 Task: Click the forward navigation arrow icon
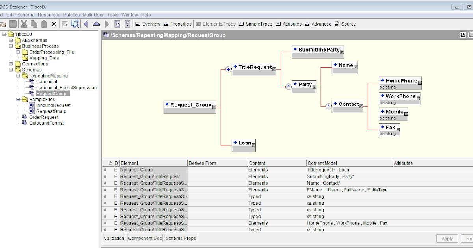(107, 24)
